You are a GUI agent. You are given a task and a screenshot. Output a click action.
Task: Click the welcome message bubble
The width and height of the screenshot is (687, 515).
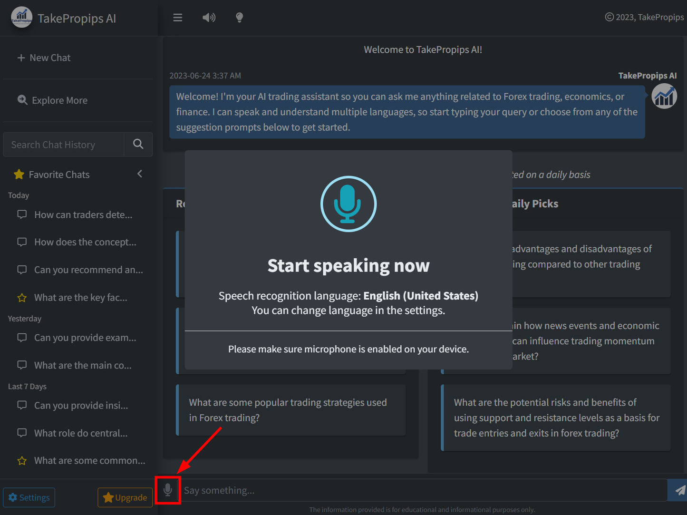tap(407, 112)
